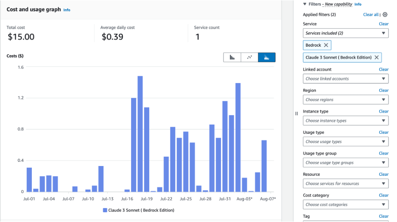Image resolution: width=397 pixels, height=222 pixels.
Task: Click the tallest bar near Jul-18
Action: pyautogui.click(x=140, y=134)
